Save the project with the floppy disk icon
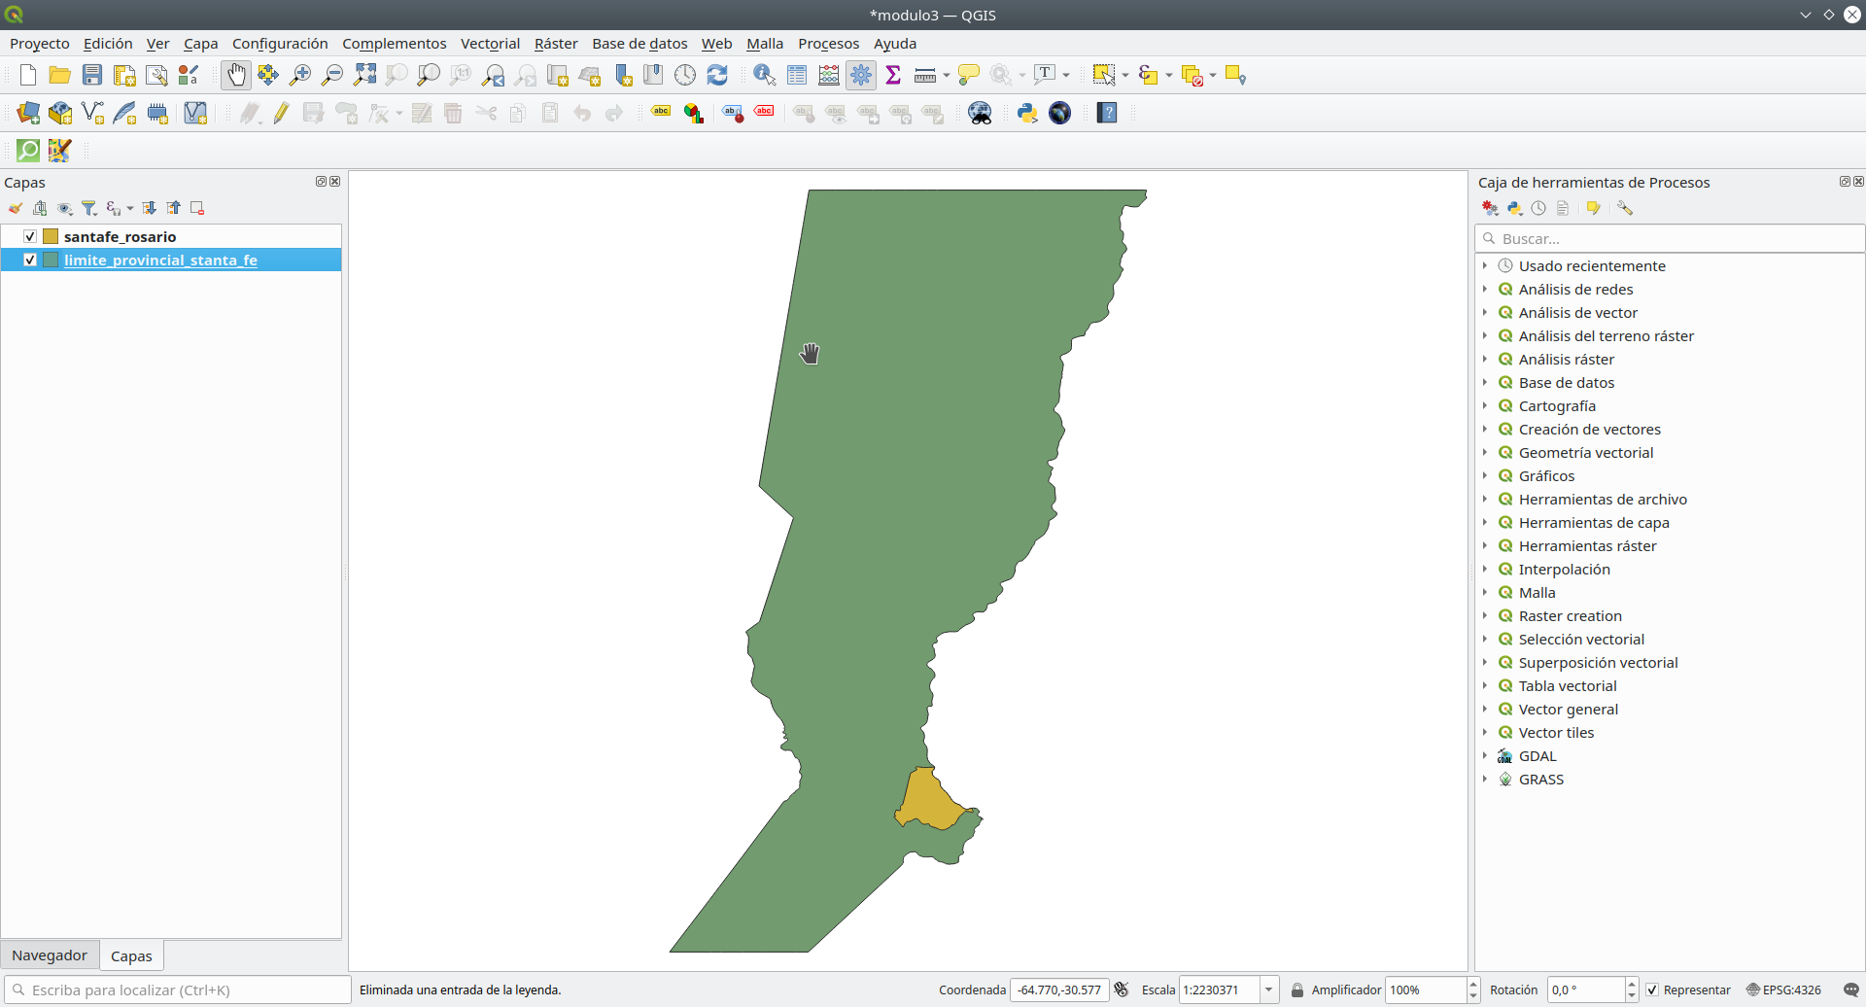The height and width of the screenshot is (1007, 1866). (x=92, y=75)
